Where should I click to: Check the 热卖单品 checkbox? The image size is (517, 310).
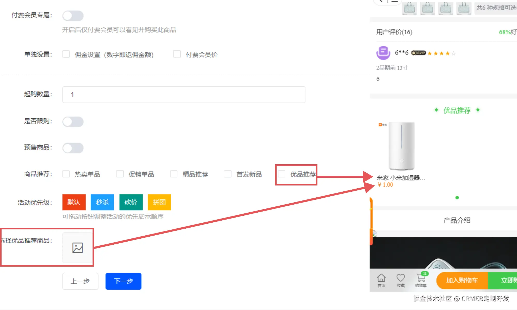coord(66,174)
